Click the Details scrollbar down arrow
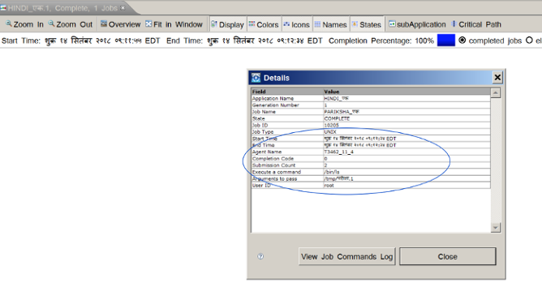 click(495, 227)
